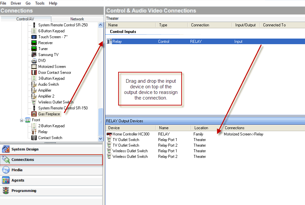
Task: Select TV Outlet Switch Relay Port 1 row
Action: click(x=205, y=140)
